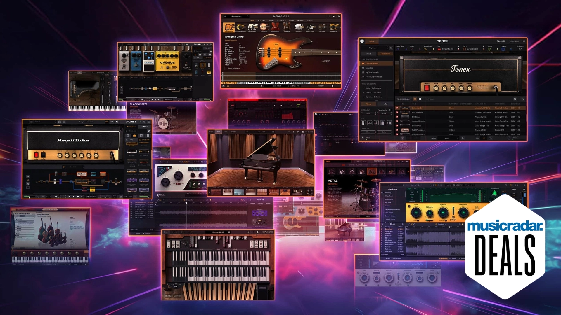Switch to Play Style tab in MODO BASS
Viewport: 561px width, 315px height.
coord(262,21)
